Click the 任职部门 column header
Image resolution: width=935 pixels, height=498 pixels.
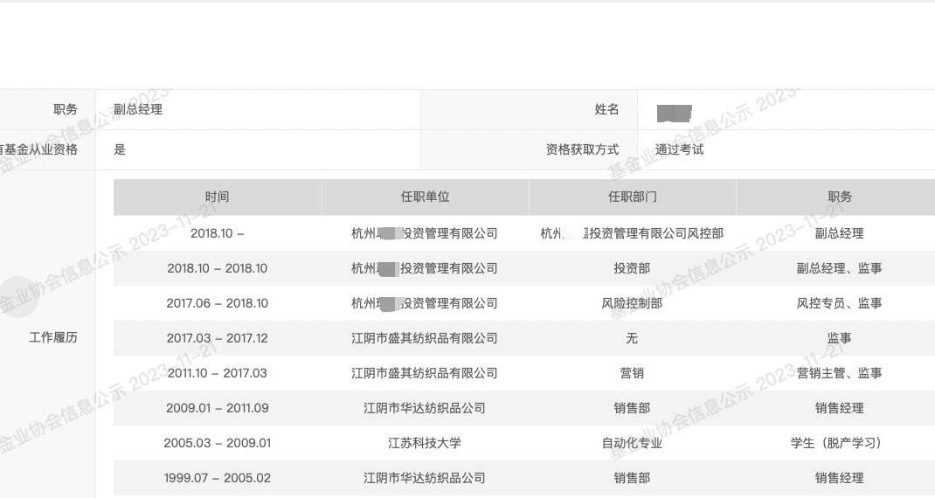[x=632, y=197]
